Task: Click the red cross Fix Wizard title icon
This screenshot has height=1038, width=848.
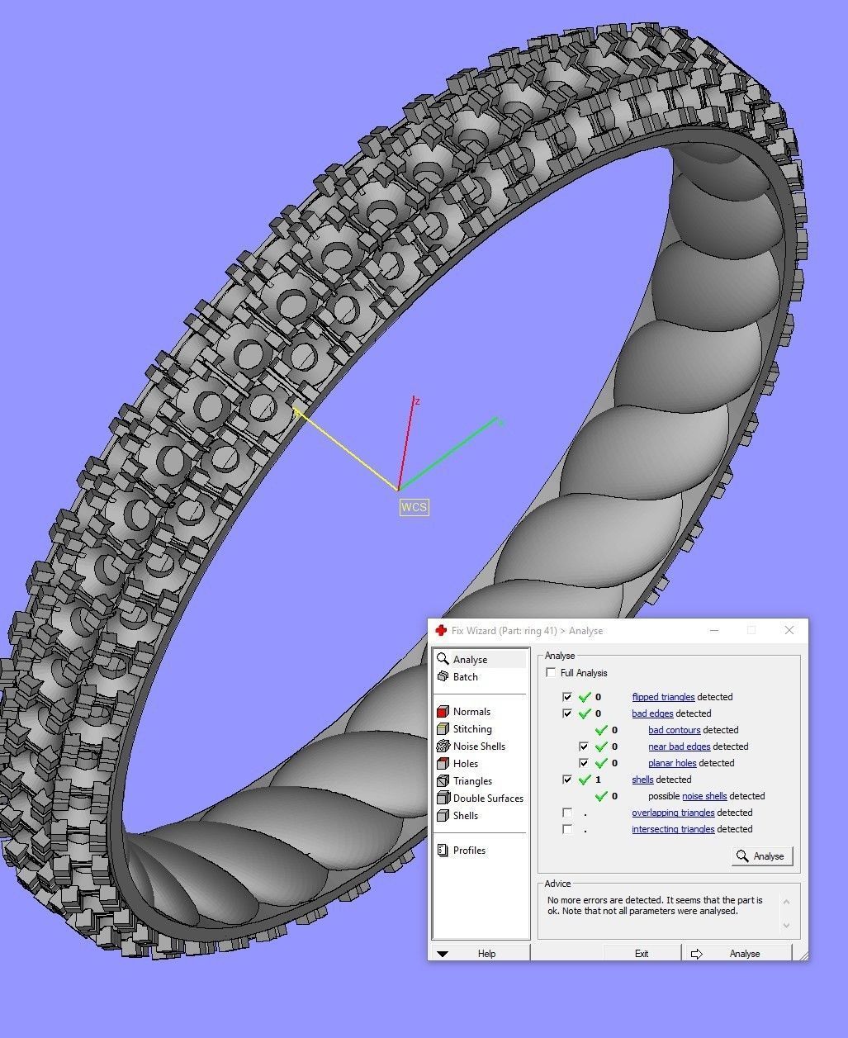Action: point(441,630)
